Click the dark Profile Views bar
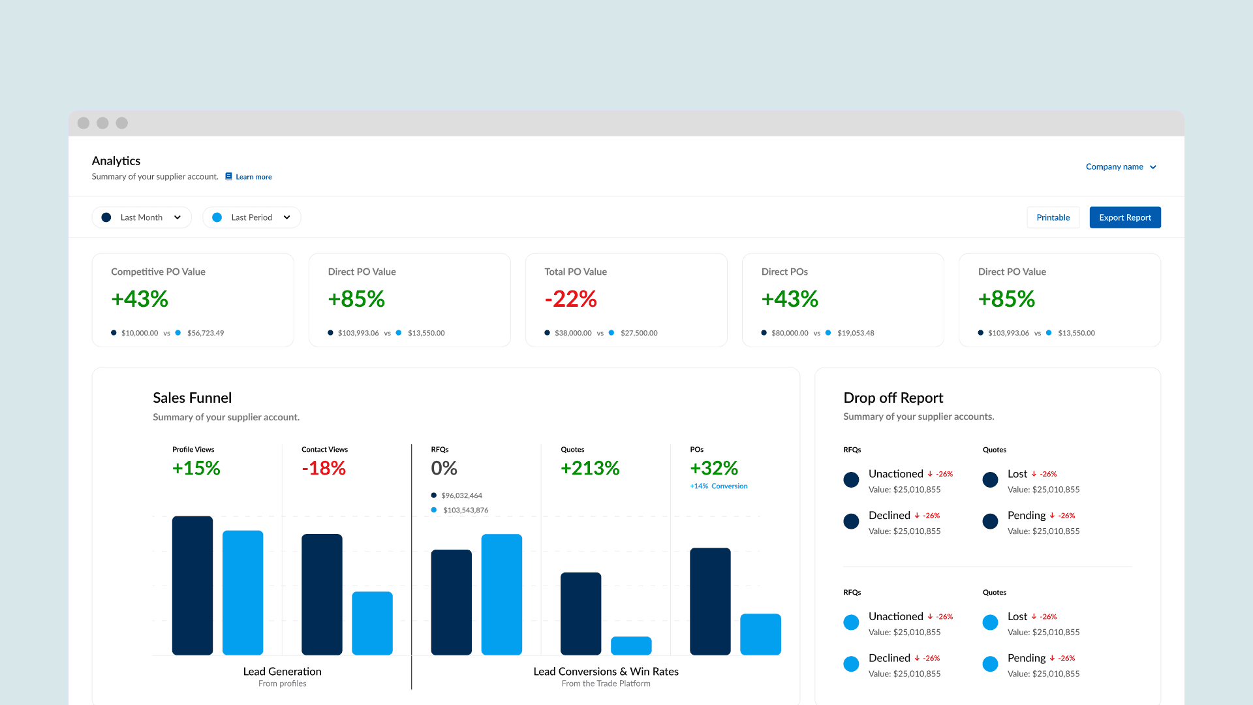This screenshot has height=705, width=1253. pyautogui.click(x=193, y=586)
